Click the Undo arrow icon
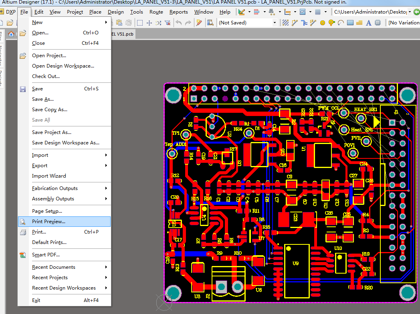The height and width of the screenshot is (314, 420). [179, 23]
